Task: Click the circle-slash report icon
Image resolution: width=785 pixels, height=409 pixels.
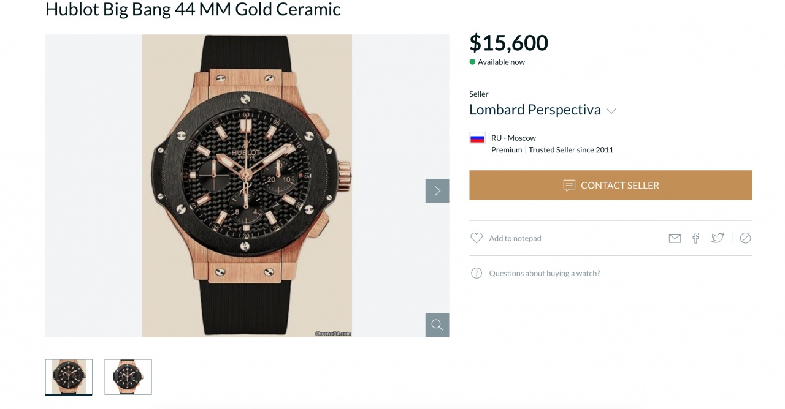Action: [x=745, y=238]
